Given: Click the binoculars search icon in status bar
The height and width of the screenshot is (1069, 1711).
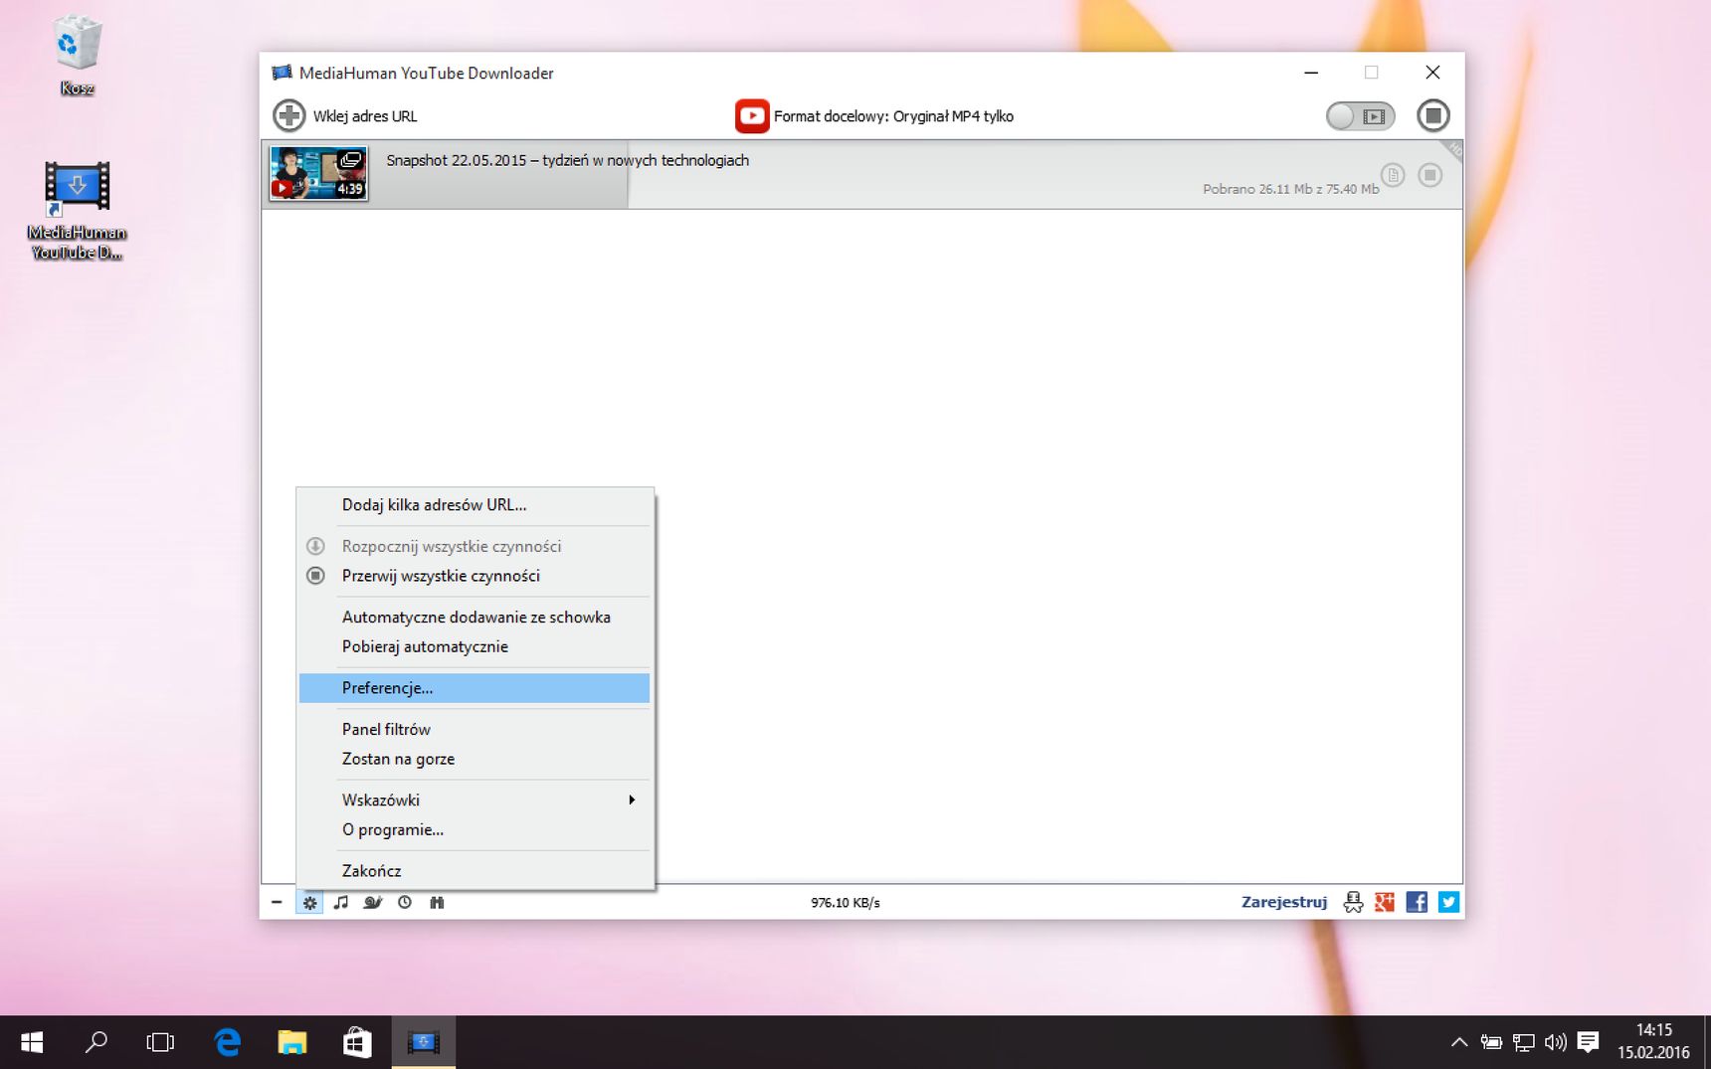Looking at the screenshot, I should pos(437,902).
